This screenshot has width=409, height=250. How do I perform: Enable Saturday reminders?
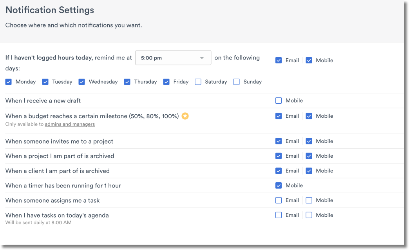197,82
